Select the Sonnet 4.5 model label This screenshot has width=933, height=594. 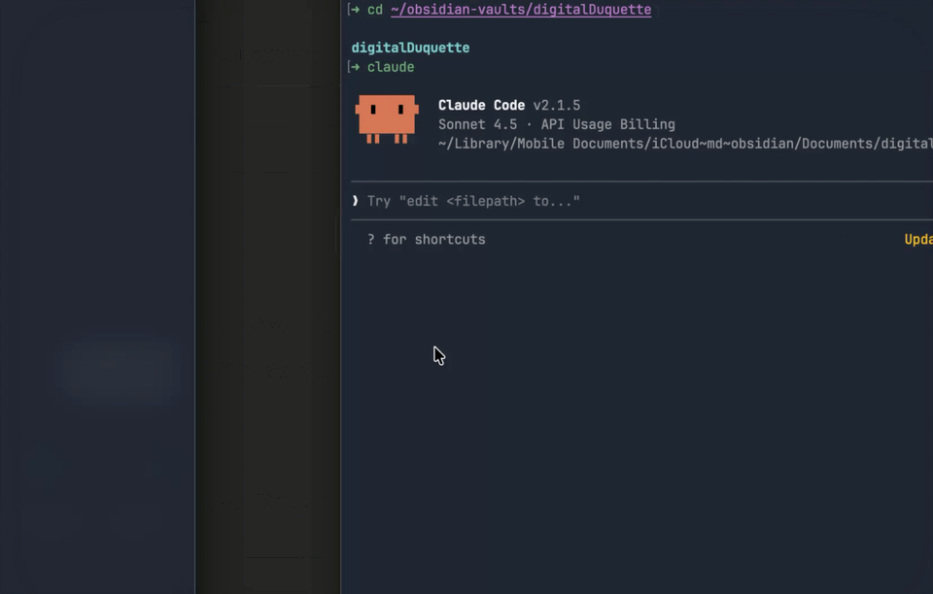tap(477, 124)
